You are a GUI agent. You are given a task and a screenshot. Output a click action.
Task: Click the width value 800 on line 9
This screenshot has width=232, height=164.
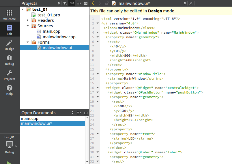pos(127,56)
